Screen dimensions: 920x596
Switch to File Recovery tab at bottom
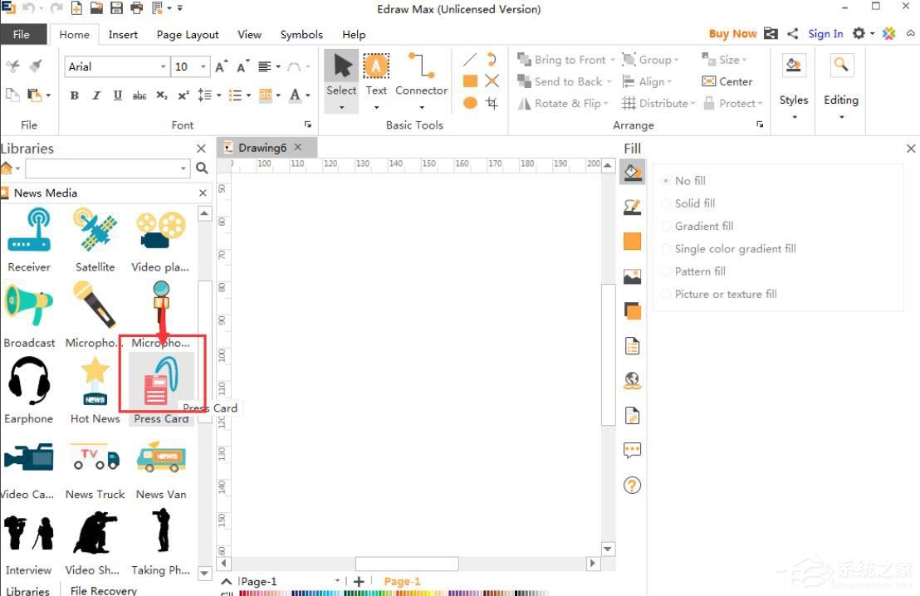(x=103, y=590)
